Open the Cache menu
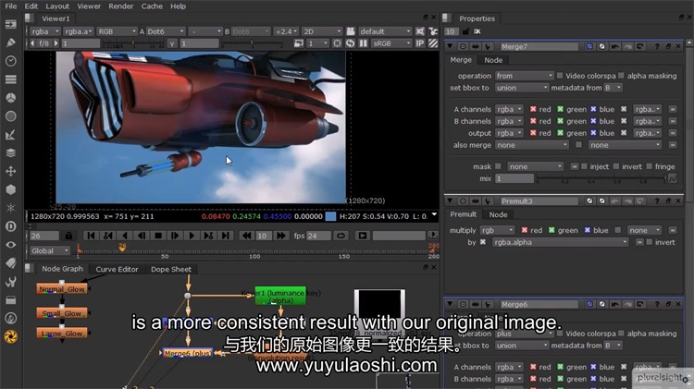 (x=152, y=6)
